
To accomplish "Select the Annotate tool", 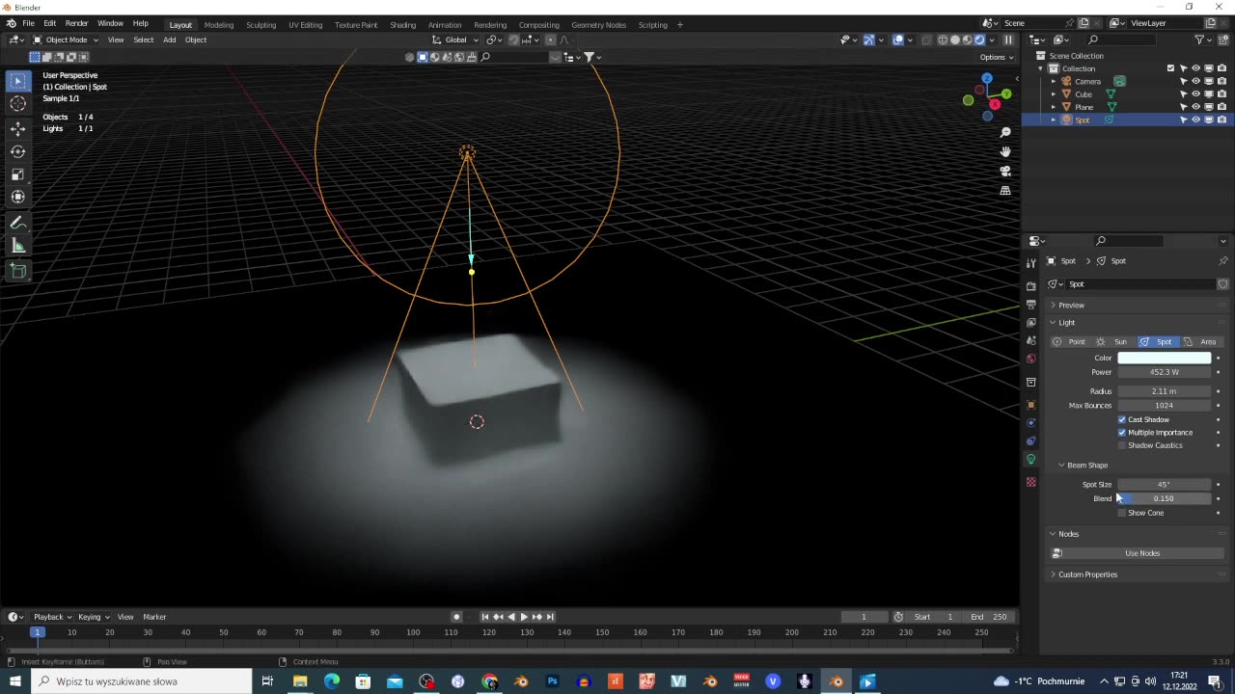I will pos(17,223).
